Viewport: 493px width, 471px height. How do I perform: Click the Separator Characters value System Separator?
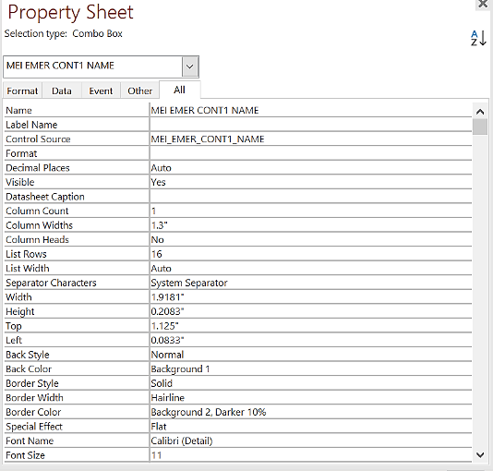[x=310, y=283]
